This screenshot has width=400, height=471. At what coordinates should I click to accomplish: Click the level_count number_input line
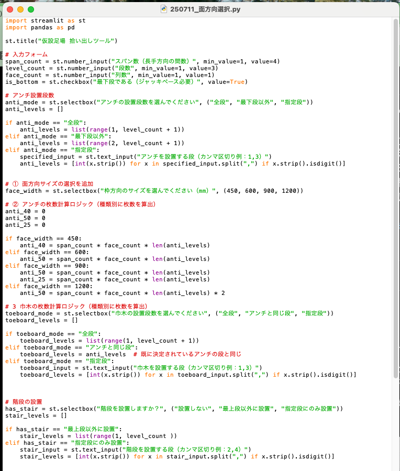(112, 69)
